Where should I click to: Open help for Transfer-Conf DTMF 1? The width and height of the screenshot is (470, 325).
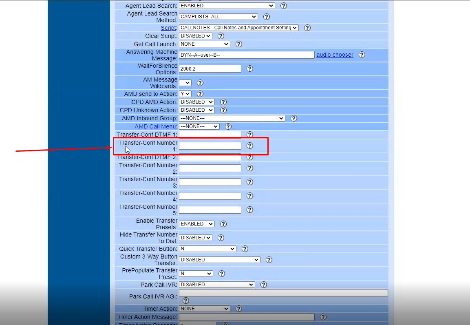(250, 134)
